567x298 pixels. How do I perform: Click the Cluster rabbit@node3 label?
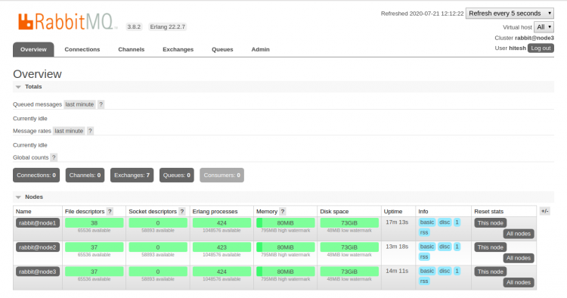point(525,38)
